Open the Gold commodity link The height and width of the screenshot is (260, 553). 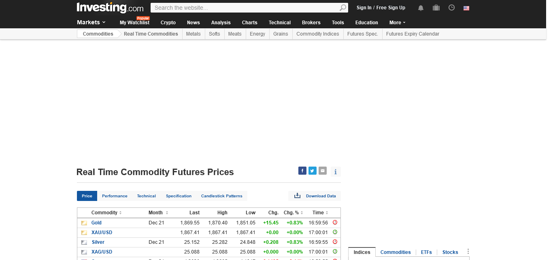96,223
